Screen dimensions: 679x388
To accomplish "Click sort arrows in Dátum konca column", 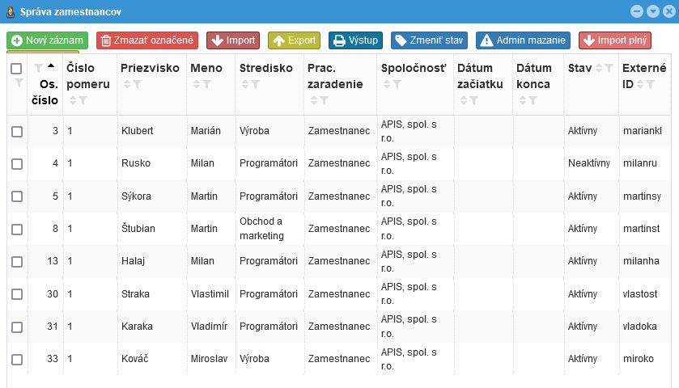I will click(x=523, y=100).
